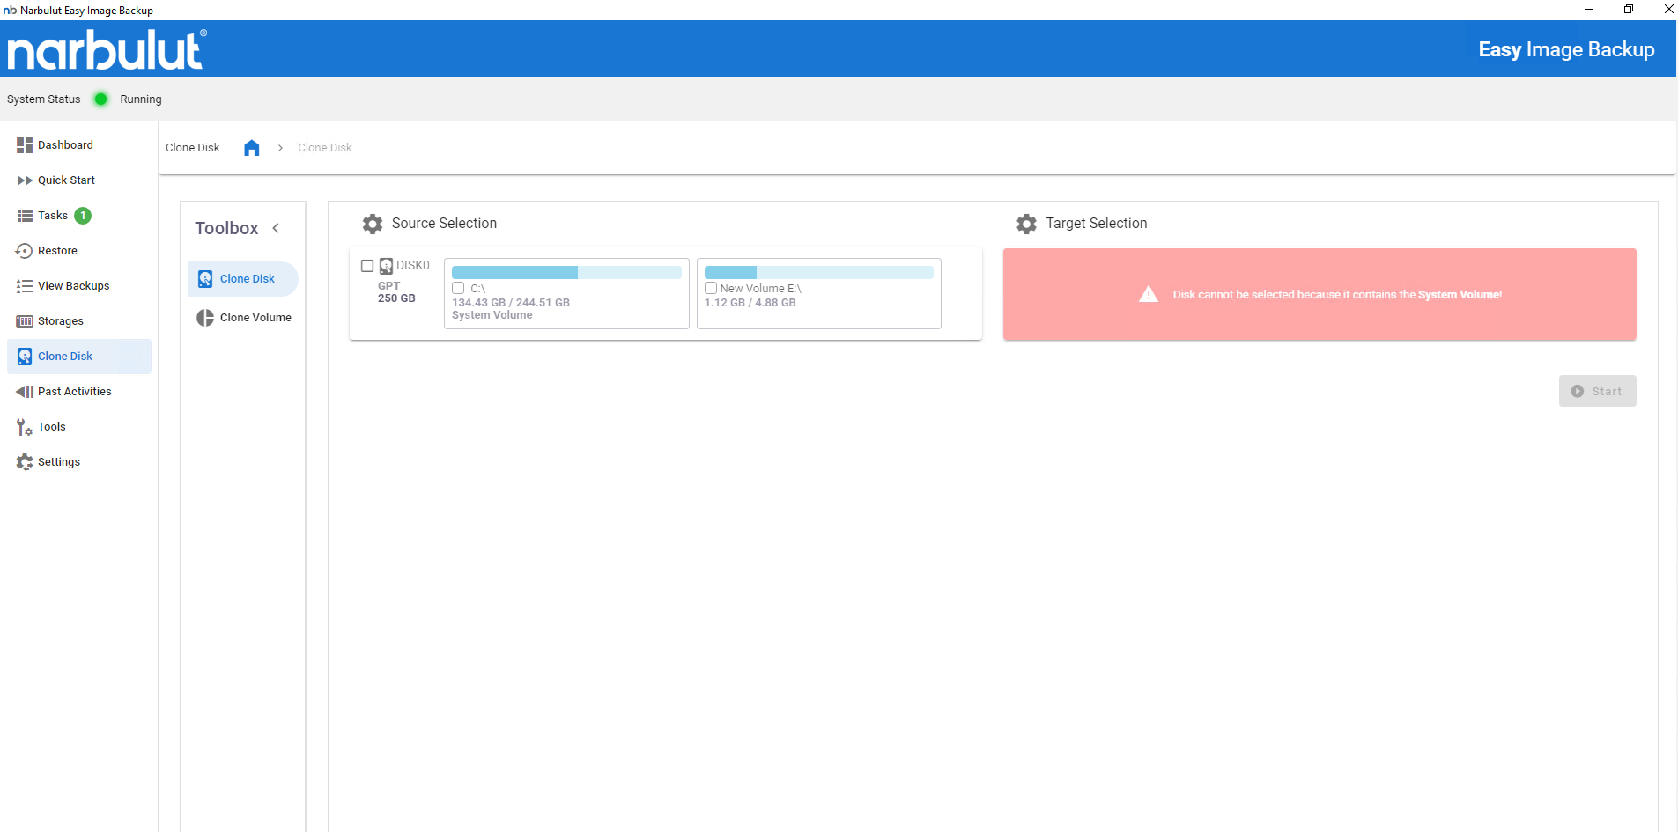The height and width of the screenshot is (832, 1678).
Task: Open Tasks with the badge count
Action: point(54,216)
